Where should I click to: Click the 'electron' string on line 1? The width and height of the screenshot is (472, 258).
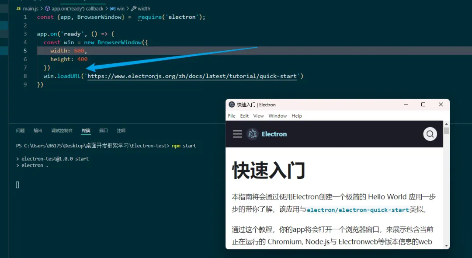[182, 17]
